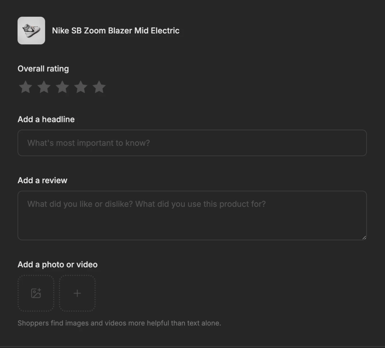This screenshot has width=385, height=348.
Task: Select the product name Nike SB Zoom Blazer
Action: tap(116, 30)
